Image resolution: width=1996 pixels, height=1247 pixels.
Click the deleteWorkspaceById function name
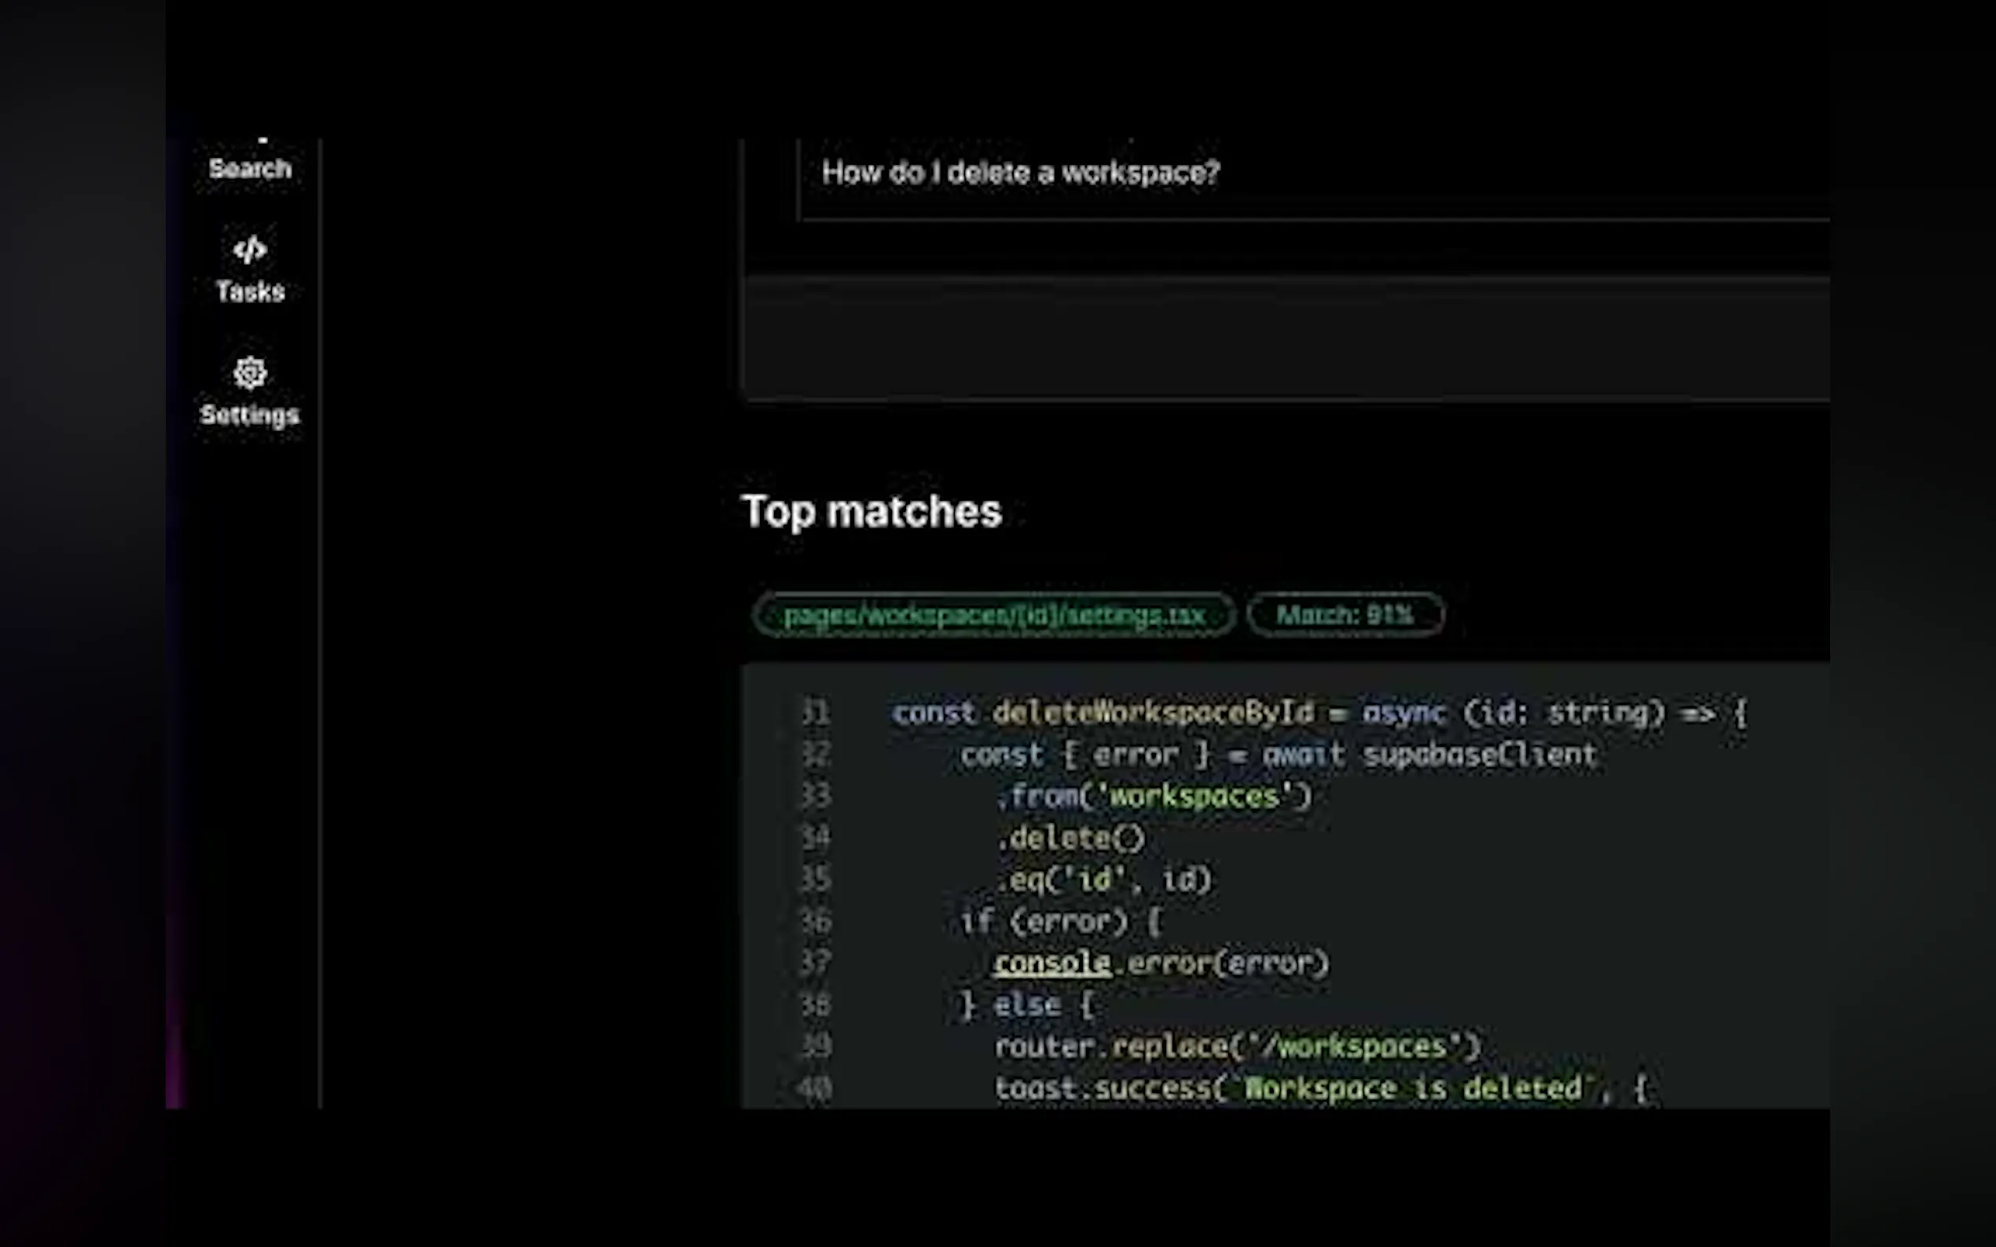pyautogui.click(x=1152, y=712)
